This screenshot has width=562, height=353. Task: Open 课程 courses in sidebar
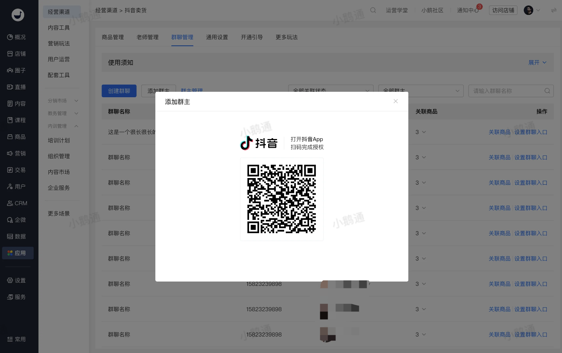(x=16, y=120)
